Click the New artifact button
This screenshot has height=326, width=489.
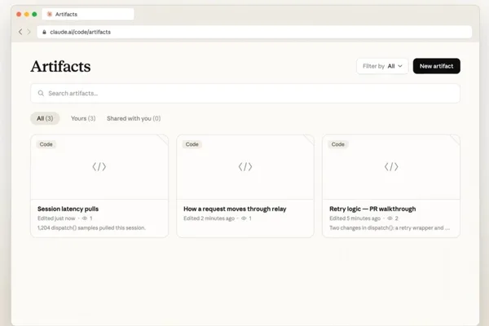pyautogui.click(x=436, y=66)
